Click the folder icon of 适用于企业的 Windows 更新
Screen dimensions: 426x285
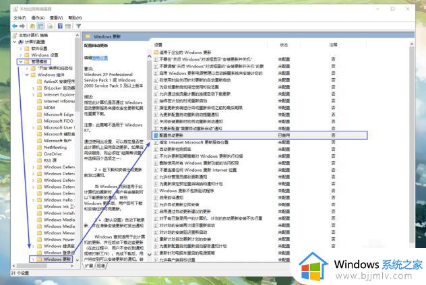click(156, 52)
